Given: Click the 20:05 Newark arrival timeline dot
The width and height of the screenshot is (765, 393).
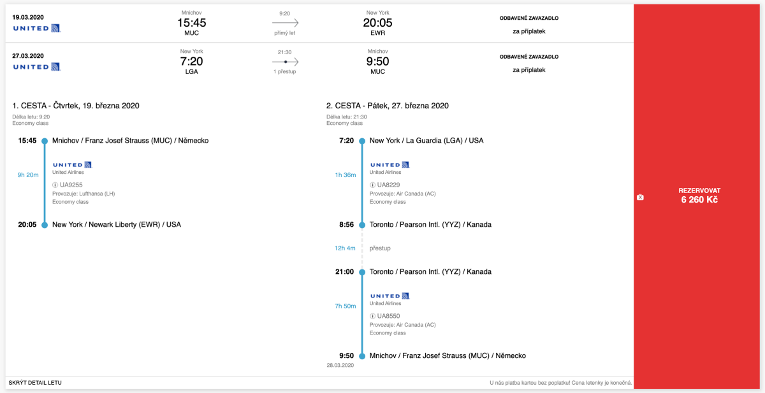Looking at the screenshot, I should click(x=45, y=225).
